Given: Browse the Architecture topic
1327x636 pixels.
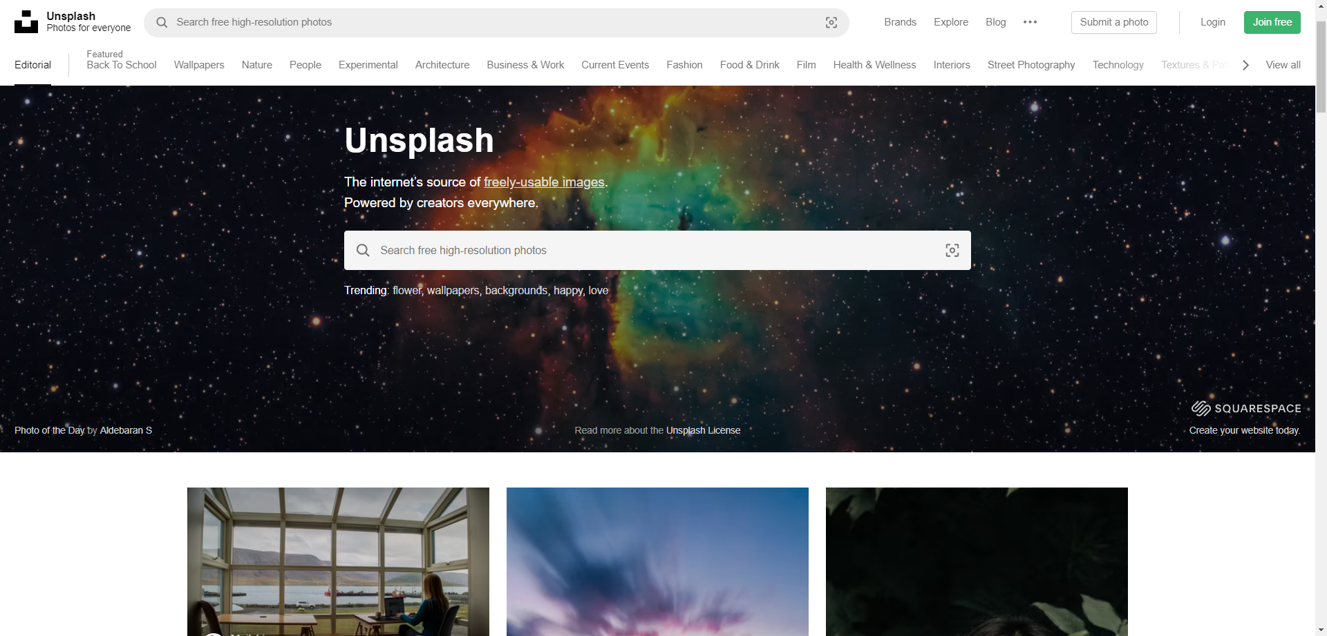Looking at the screenshot, I should [x=442, y=65].
